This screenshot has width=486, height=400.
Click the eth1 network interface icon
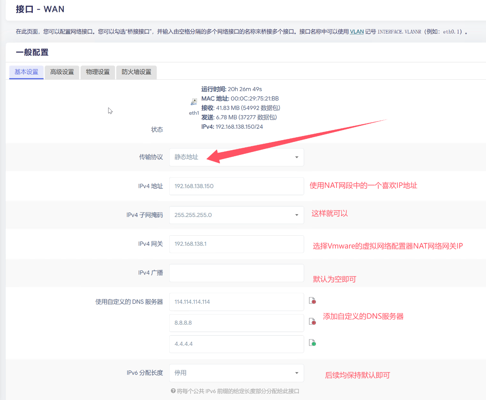pyautogui.click(x=194, y=102)
